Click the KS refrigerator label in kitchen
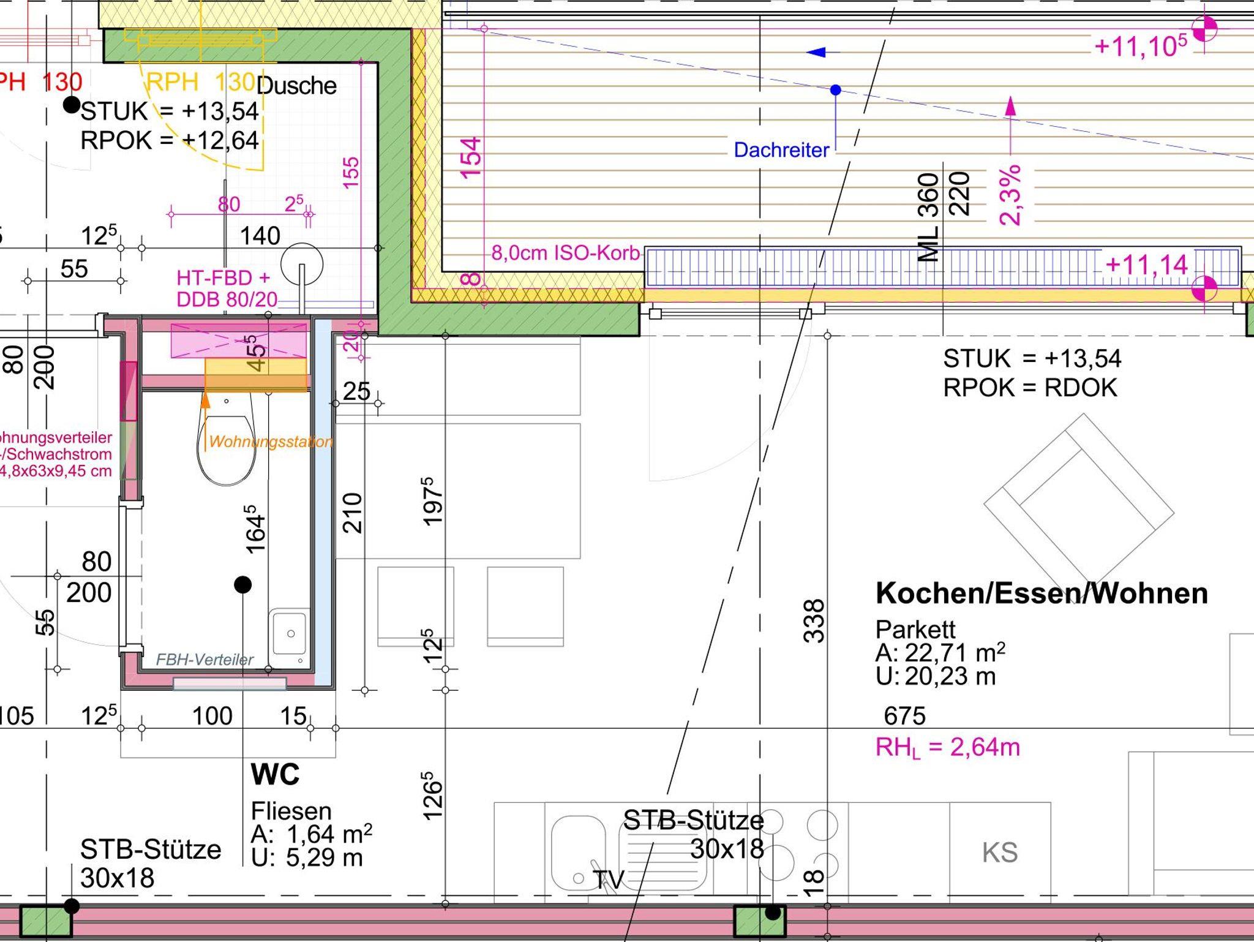The height and width of the screenshot is (942, 1254). 999,853
